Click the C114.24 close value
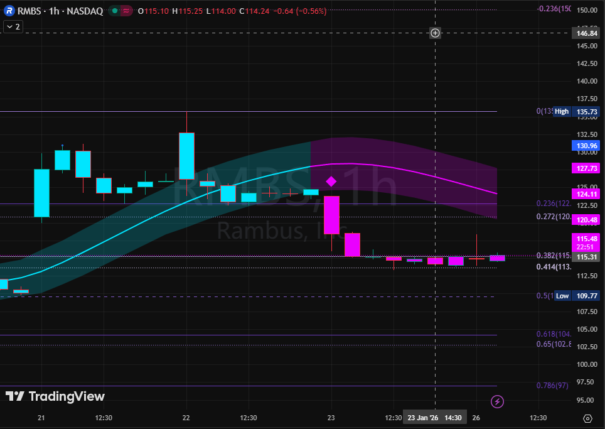 254,11
